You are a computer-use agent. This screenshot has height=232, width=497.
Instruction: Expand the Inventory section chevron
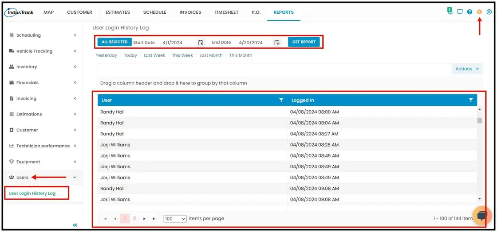point(75,67)
